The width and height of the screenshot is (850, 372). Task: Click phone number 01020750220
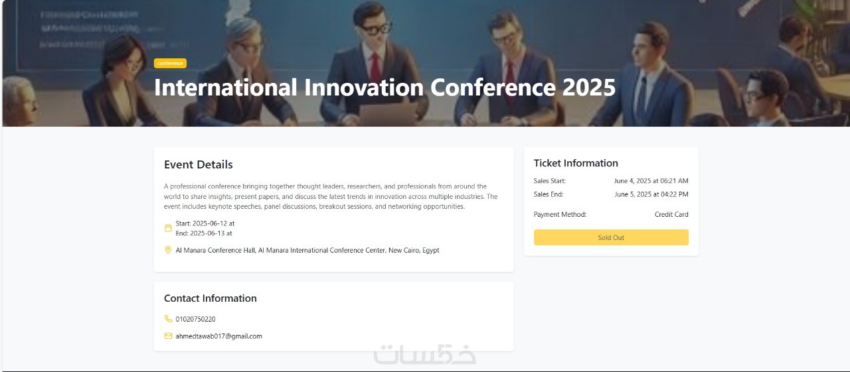coord(195,319)
